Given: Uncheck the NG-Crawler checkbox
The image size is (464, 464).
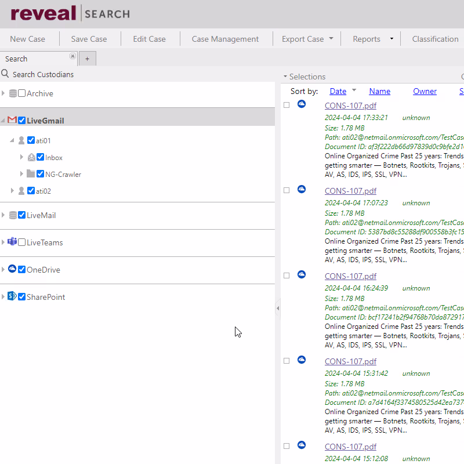Looking at the screenshot, I should (40, 174).
